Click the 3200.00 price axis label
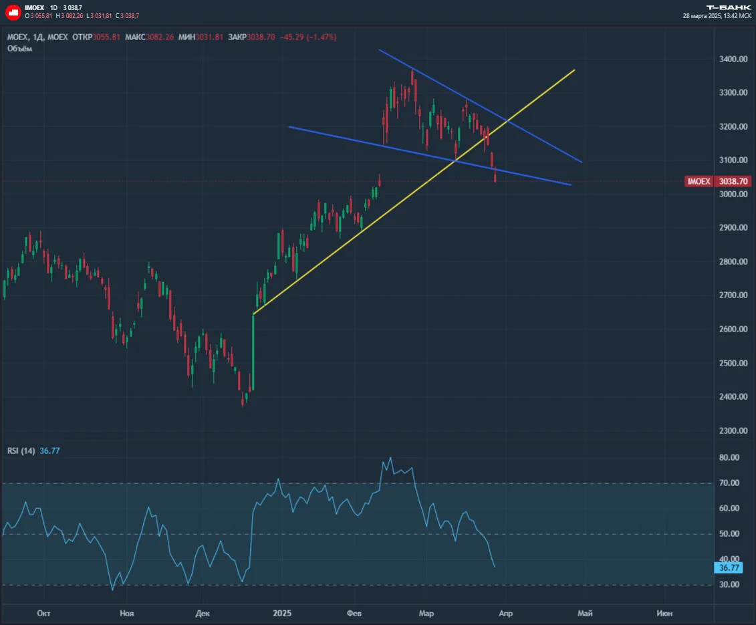The image size is (756, 625). [x=733, y=126]
